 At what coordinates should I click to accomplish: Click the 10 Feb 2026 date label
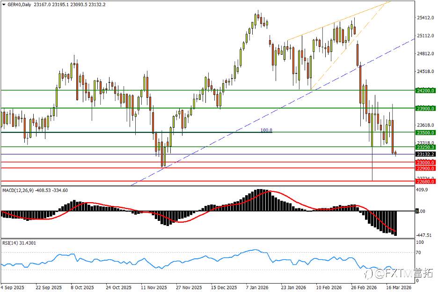pos(329,287)
